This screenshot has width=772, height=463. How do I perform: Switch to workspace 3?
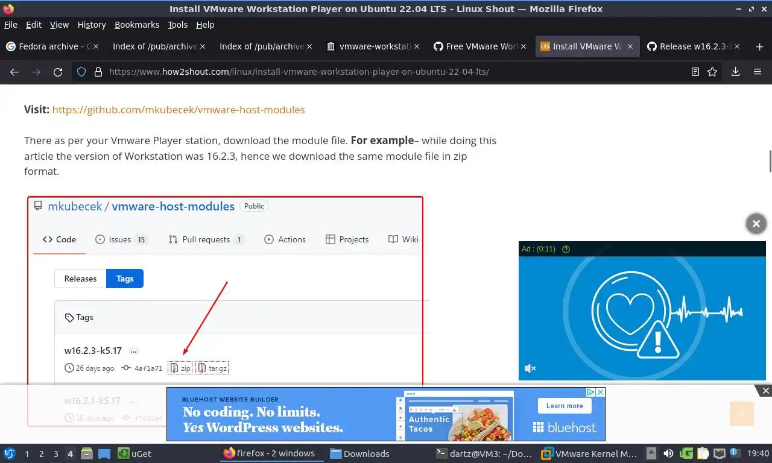(55, 454)
